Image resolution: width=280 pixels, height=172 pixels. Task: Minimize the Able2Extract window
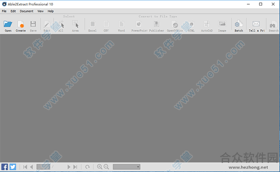click(248, 4)
